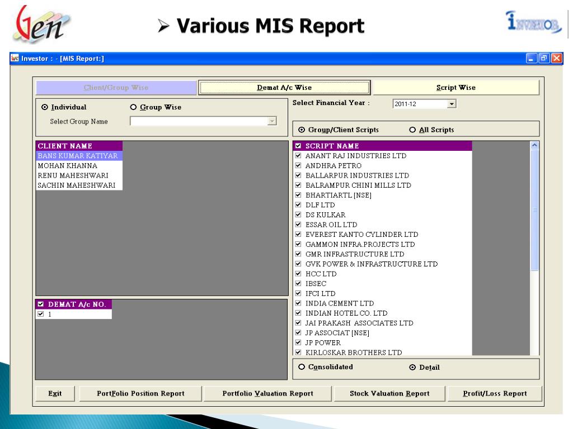
Task: Uncheck DLF LTD script
Action: point(298,205)
